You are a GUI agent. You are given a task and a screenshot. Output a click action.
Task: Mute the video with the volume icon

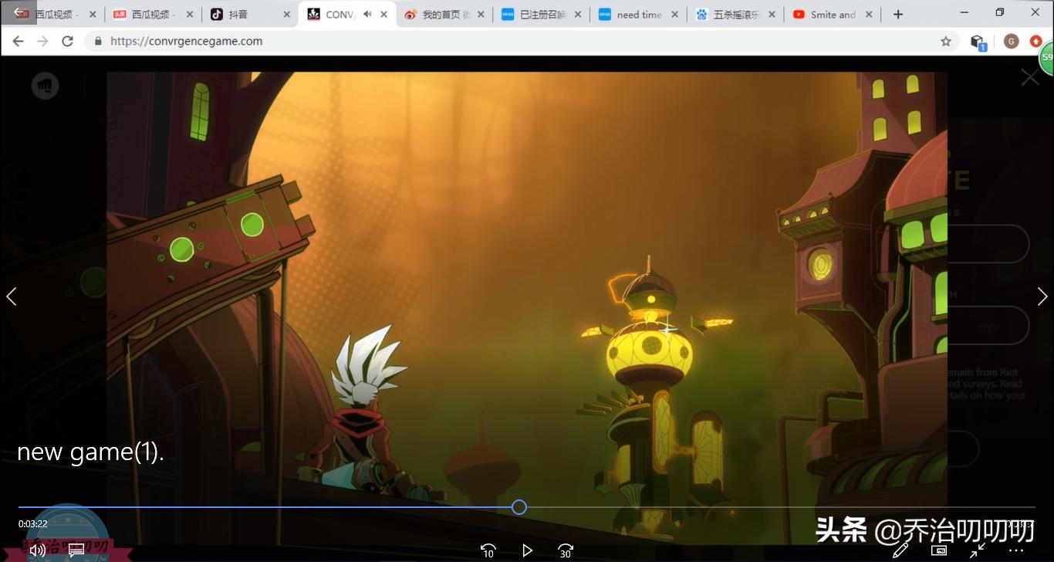38,550
